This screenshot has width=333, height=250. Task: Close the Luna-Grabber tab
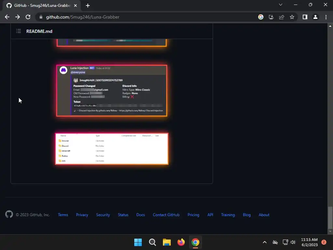point(75,6)
